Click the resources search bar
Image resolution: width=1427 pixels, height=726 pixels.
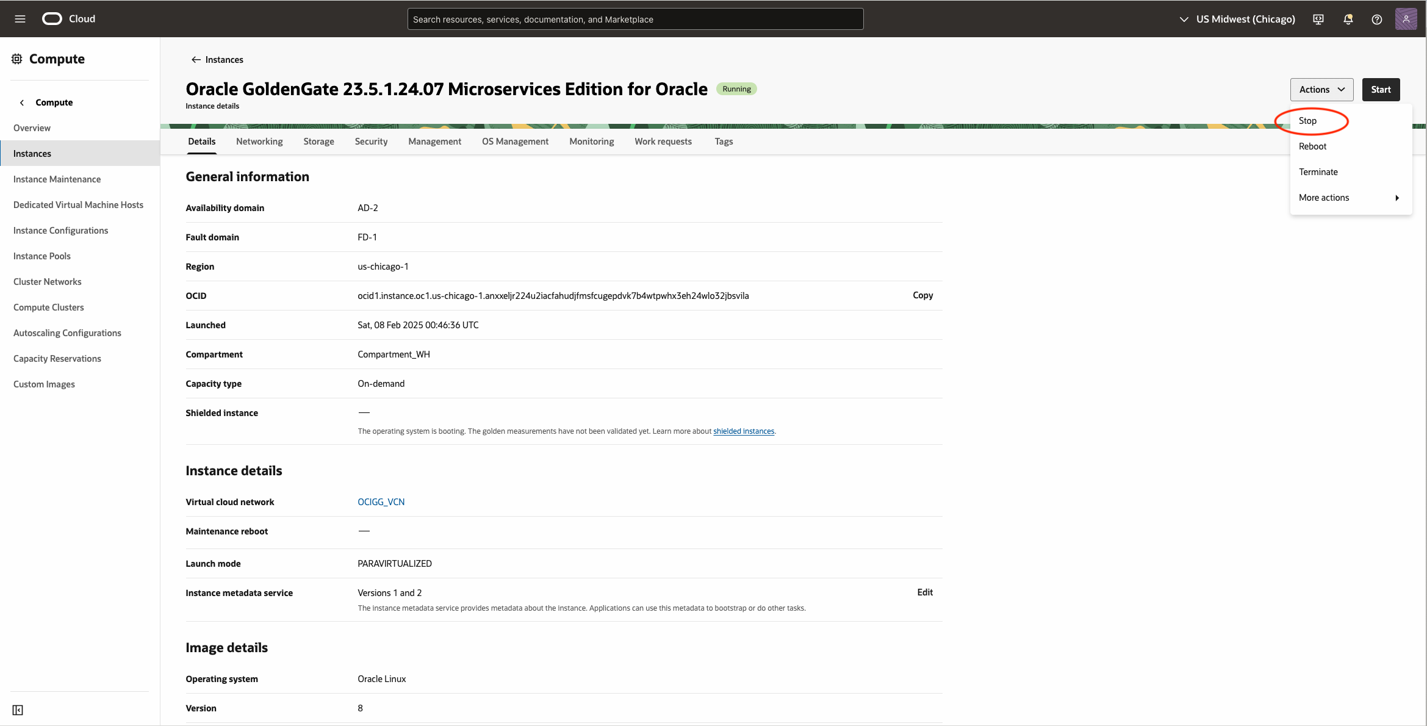click(x=635, y=19)
